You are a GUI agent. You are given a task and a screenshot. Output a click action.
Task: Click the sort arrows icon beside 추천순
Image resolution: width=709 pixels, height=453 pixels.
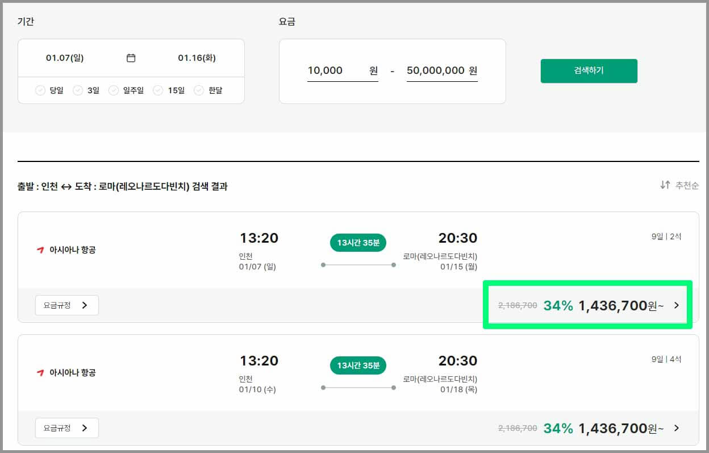point(664,185)
